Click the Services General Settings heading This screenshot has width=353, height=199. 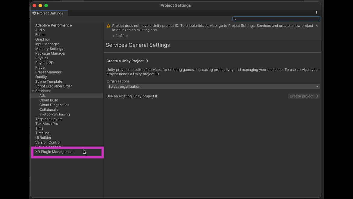(138, 45)
